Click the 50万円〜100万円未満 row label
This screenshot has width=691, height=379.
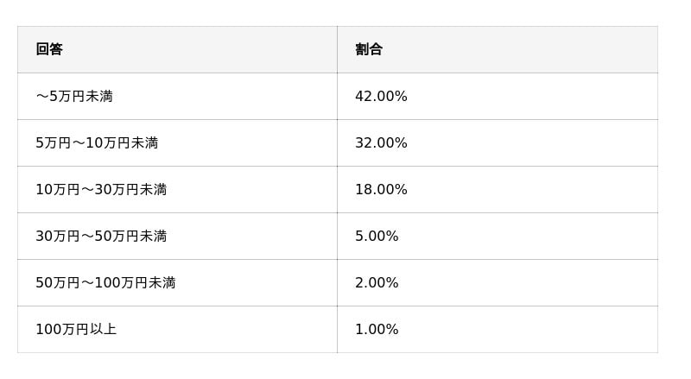point(105,283)
